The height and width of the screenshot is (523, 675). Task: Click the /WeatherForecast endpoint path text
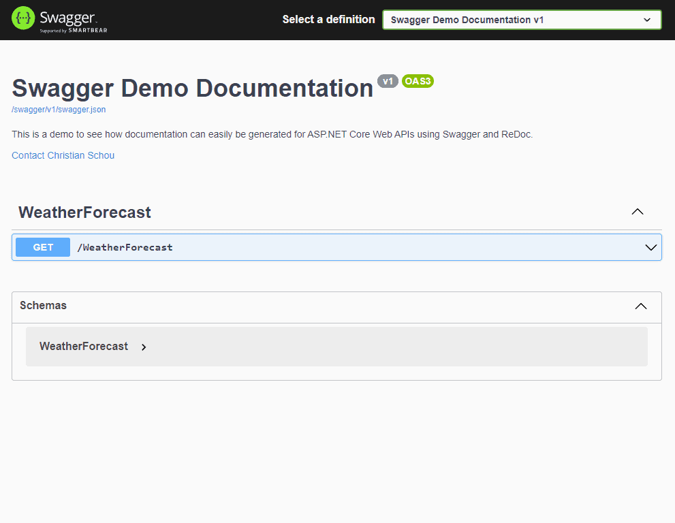(125, 247)
